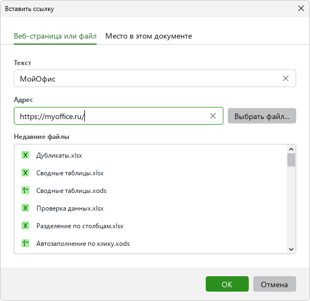This screenshot has height=301, width=310.
Task: Select Разделение по столбцам.xlsx
Action: coord(151,225)
